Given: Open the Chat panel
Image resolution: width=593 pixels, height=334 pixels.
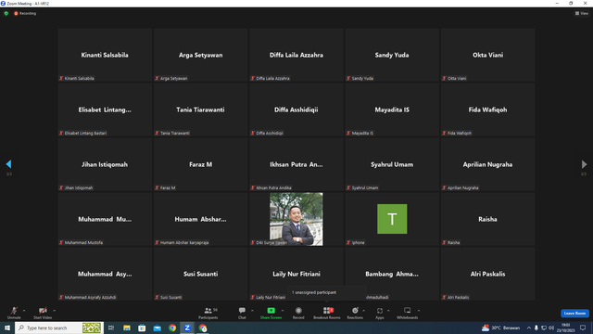Looking at the screenshot, I should point(242,313).
